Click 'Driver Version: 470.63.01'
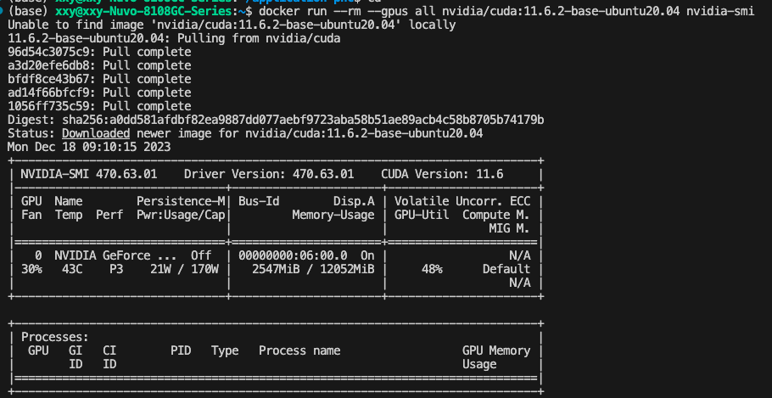This screenshot has width=772, height=398. point(269,174)
